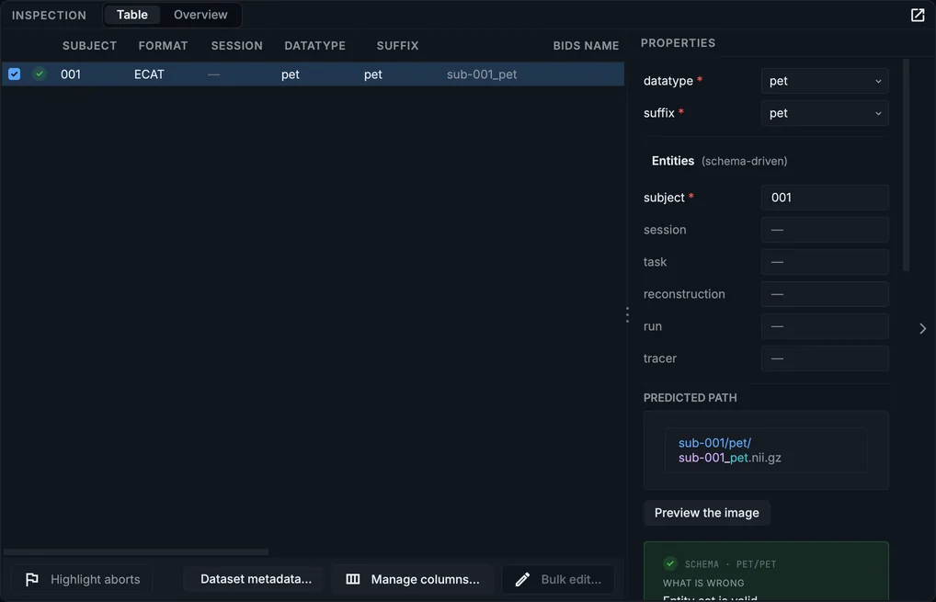Sort by the BIDS NAME column header
Viewport: 936px width, 602px height.
586,46
